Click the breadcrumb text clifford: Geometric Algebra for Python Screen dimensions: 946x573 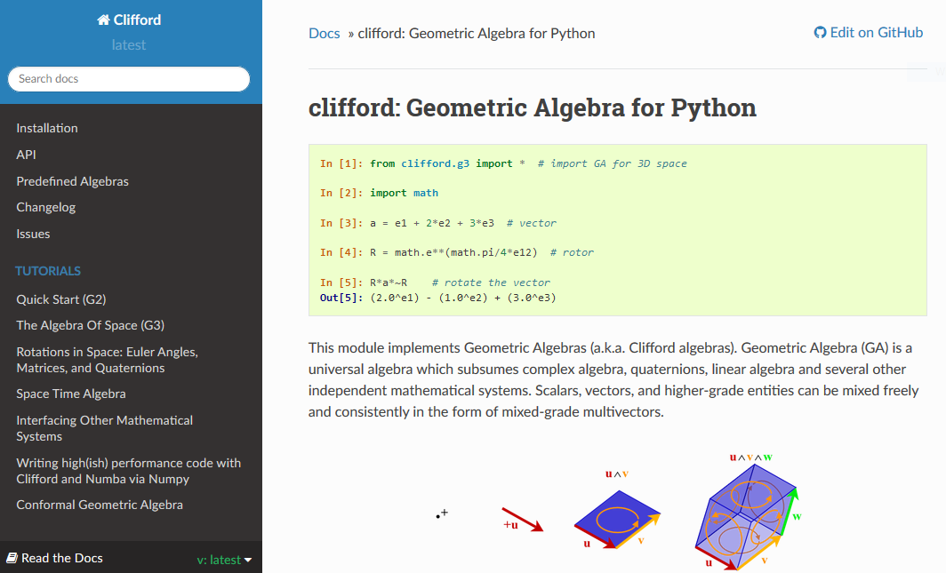476,33
